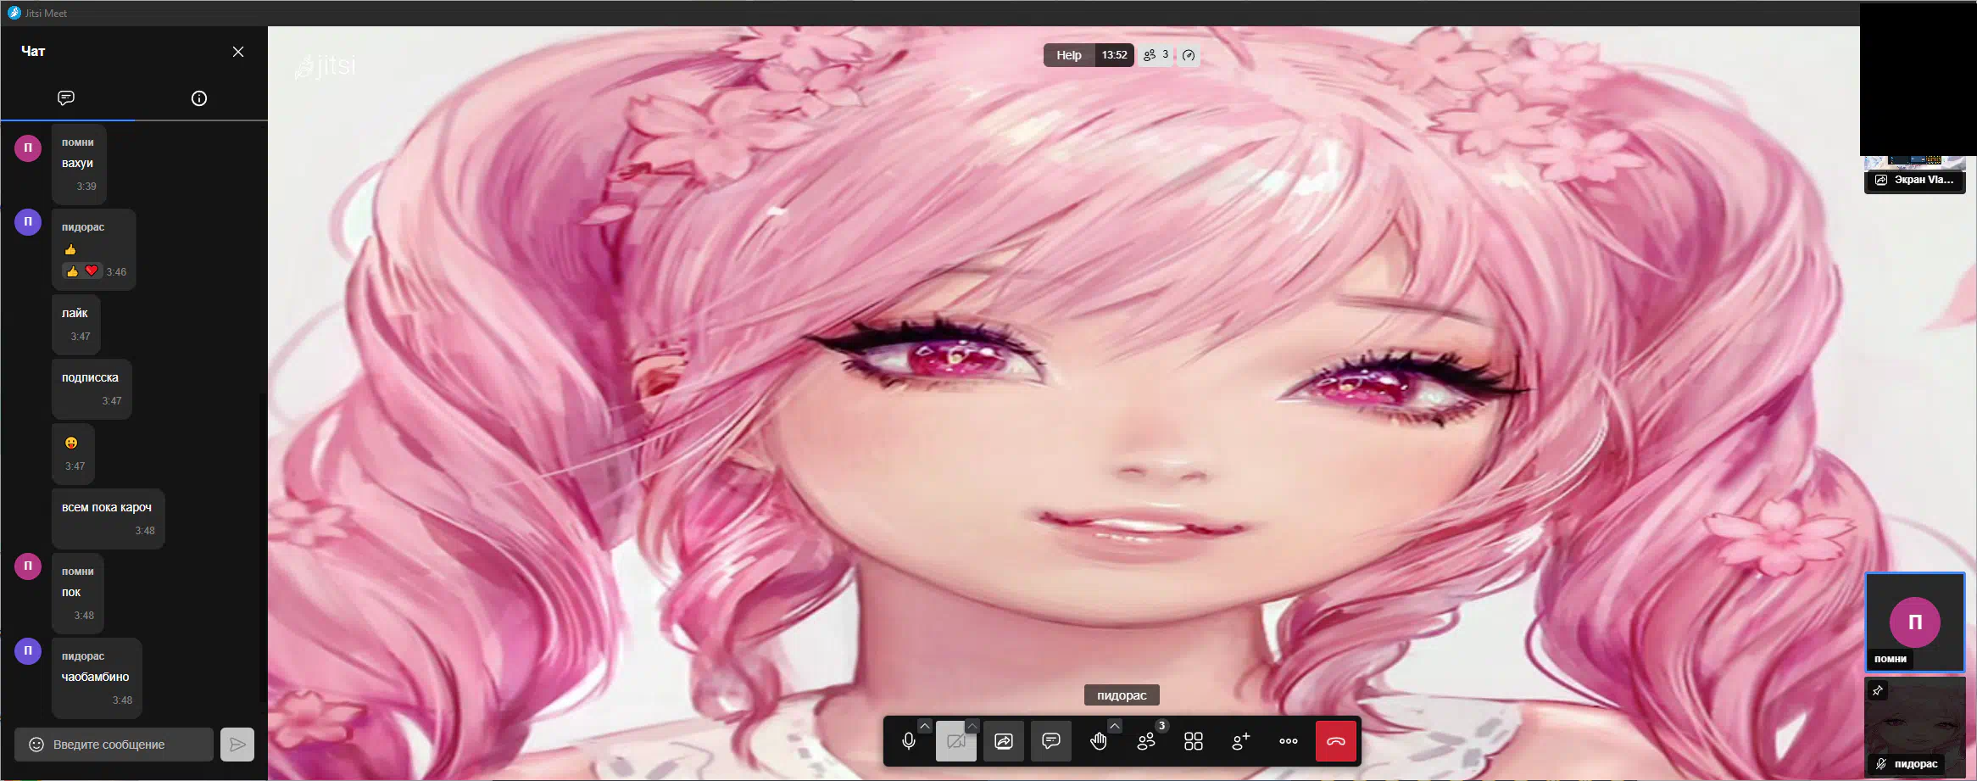1977x781 pixels.
Task: Select the помни participant thumbnail
Action: tap(1915, 623)
